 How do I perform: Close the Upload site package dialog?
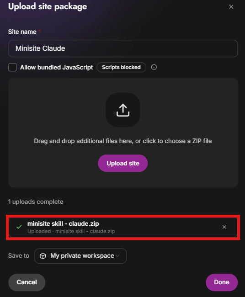[x=231, y=7]
